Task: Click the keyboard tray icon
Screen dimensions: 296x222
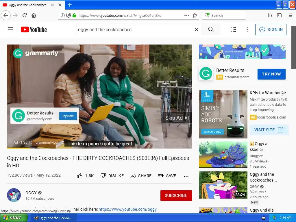Action: pos(264,218)
